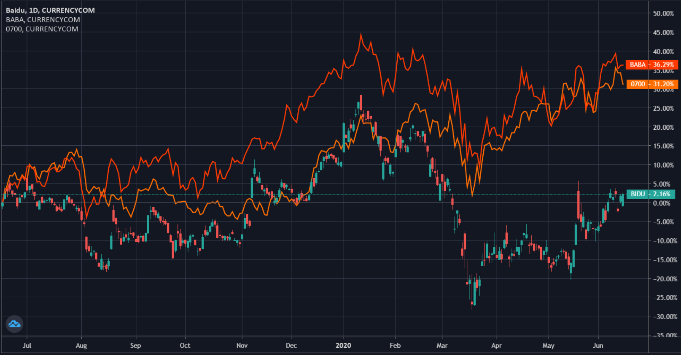Click the Nov label on time axis

[x=242, y=345]
